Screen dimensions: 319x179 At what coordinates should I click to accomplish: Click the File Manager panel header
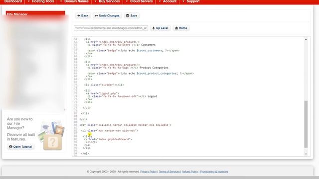[x=35, y=14]
